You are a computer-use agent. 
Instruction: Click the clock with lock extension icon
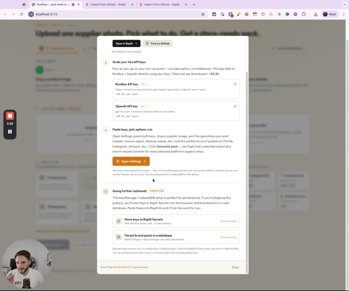click(222, 14)
